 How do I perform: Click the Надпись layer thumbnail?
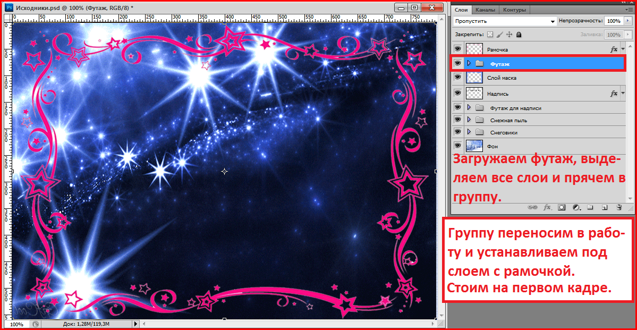click(474, 94)
